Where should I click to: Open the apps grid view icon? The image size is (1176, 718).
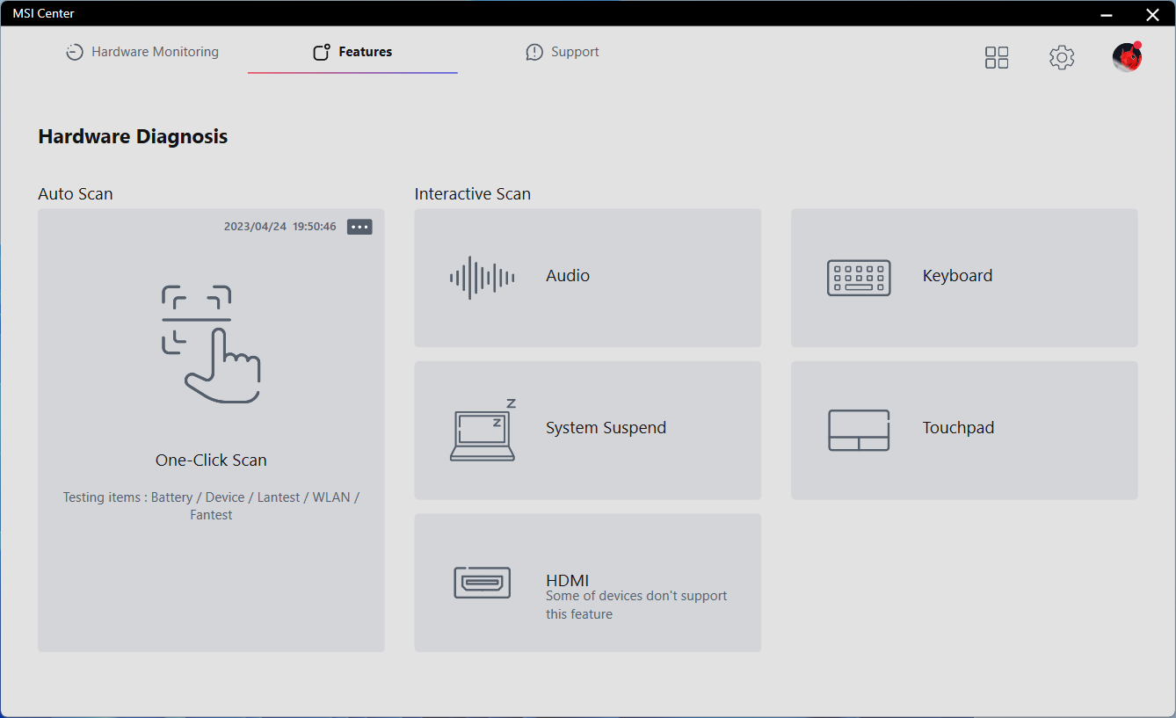pyautogui.click(x=997, y=58)
